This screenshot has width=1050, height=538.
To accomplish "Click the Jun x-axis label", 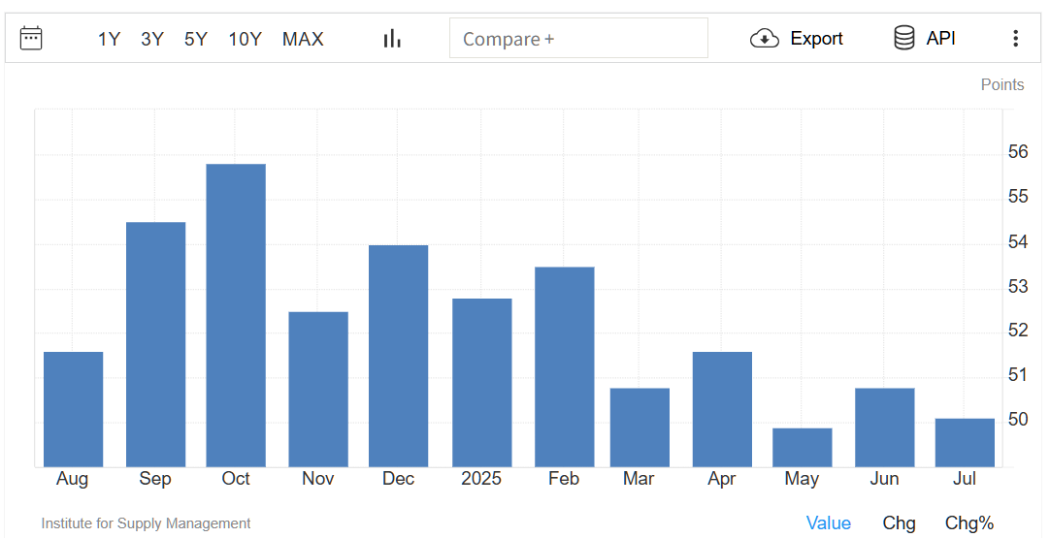I will 884,479.
